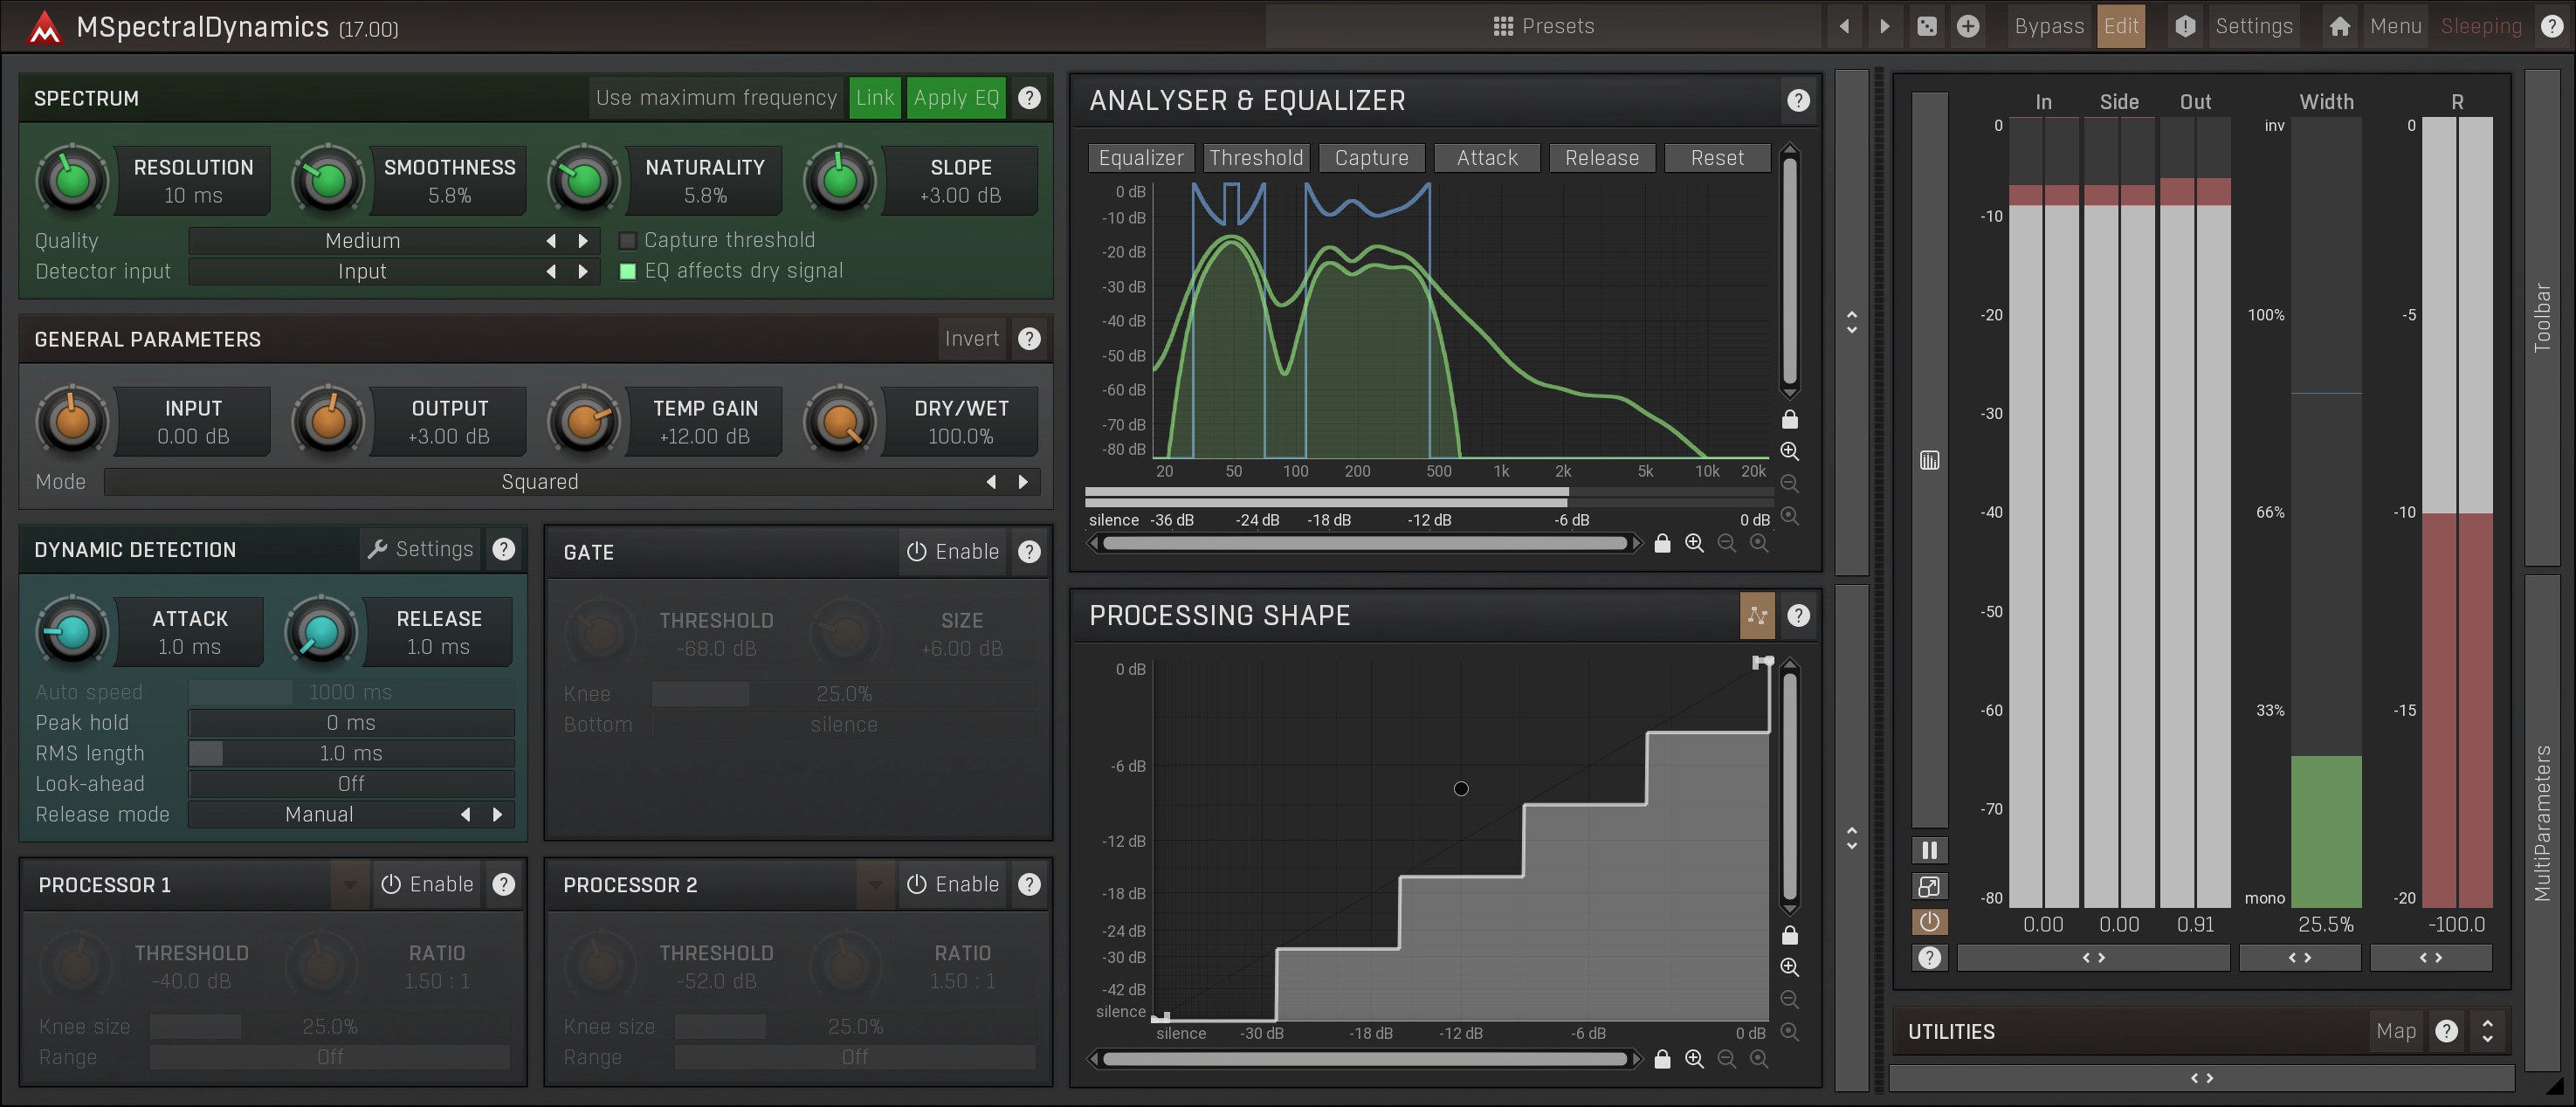Image resolution: width=2576 pixels, height=1107 pixels.
Task: Click the Home icon in top bar
Action: (x=2339, y=27)
